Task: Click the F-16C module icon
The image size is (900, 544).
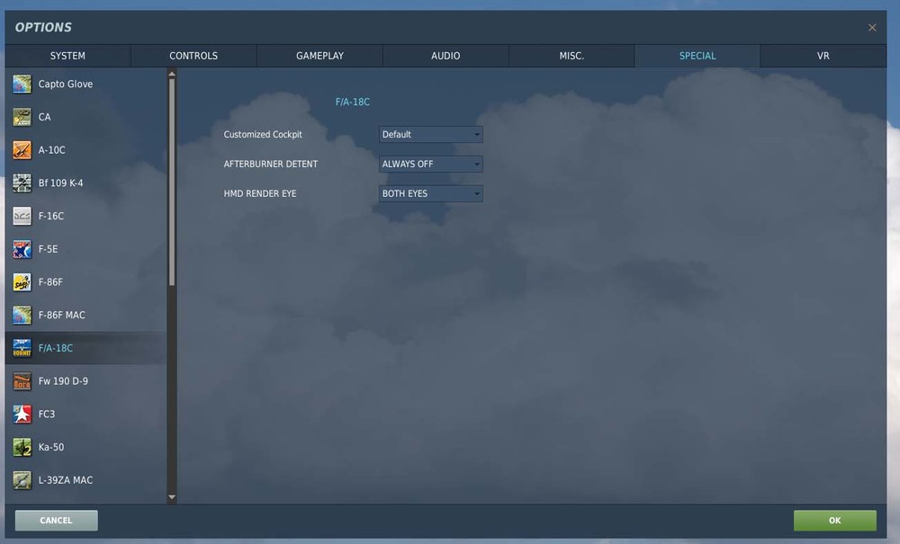Action: pyautogui.click(x=22, y=216)
